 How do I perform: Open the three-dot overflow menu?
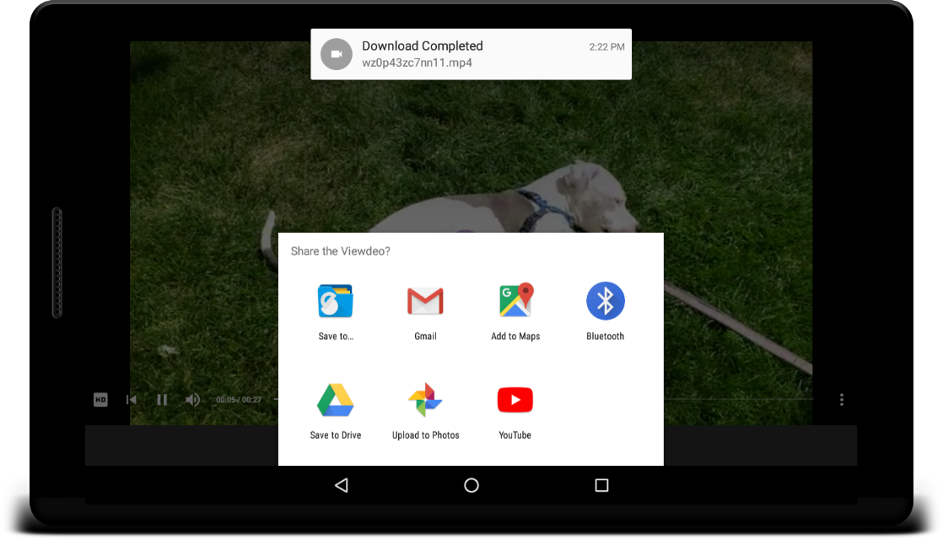click(842, 400)
